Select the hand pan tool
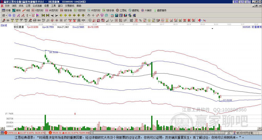Screen dimensions: 262x140 pos(89,16)
